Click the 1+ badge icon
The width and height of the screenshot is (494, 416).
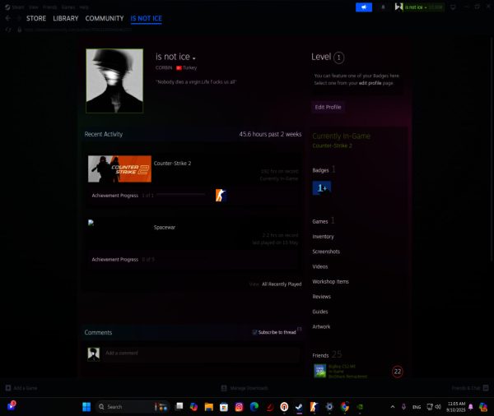[x=322, y=188]
